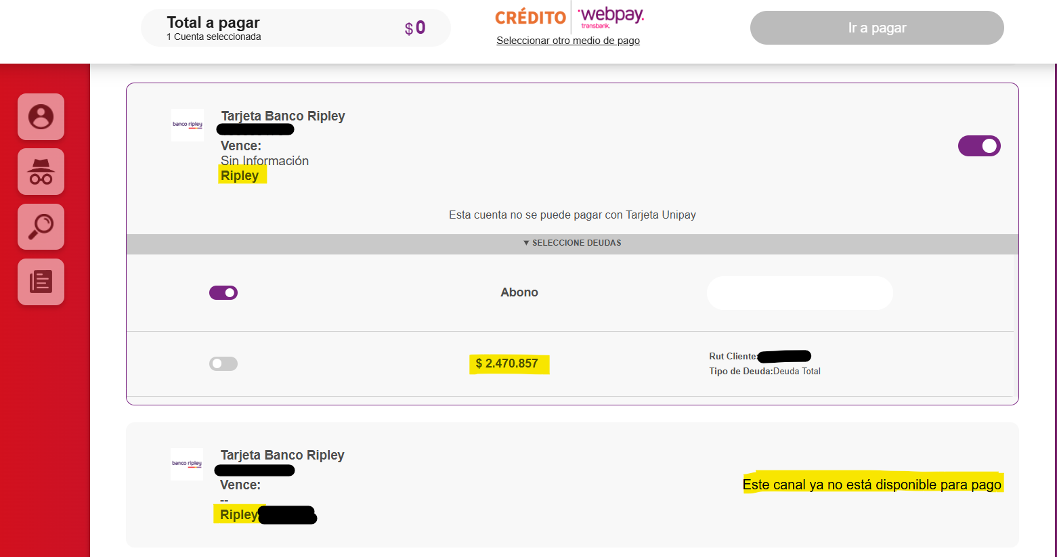Click the first card's Banco Ripley logo

(188, 125)
